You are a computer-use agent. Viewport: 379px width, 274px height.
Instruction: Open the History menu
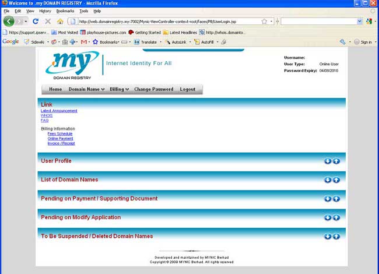point(45,11)
